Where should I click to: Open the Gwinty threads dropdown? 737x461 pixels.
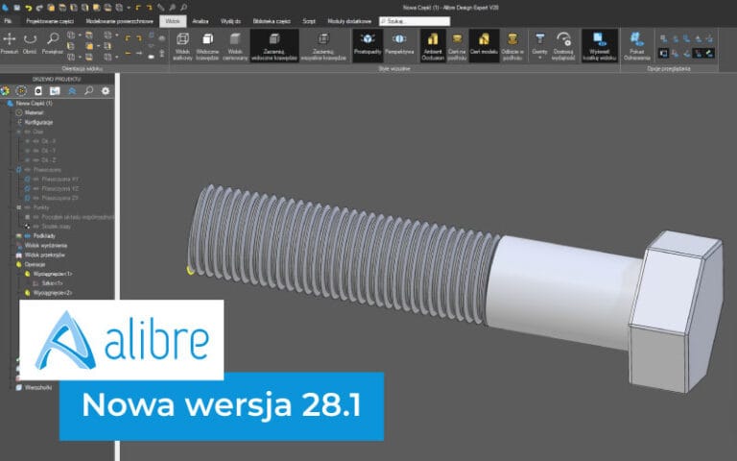coord(539,46)
